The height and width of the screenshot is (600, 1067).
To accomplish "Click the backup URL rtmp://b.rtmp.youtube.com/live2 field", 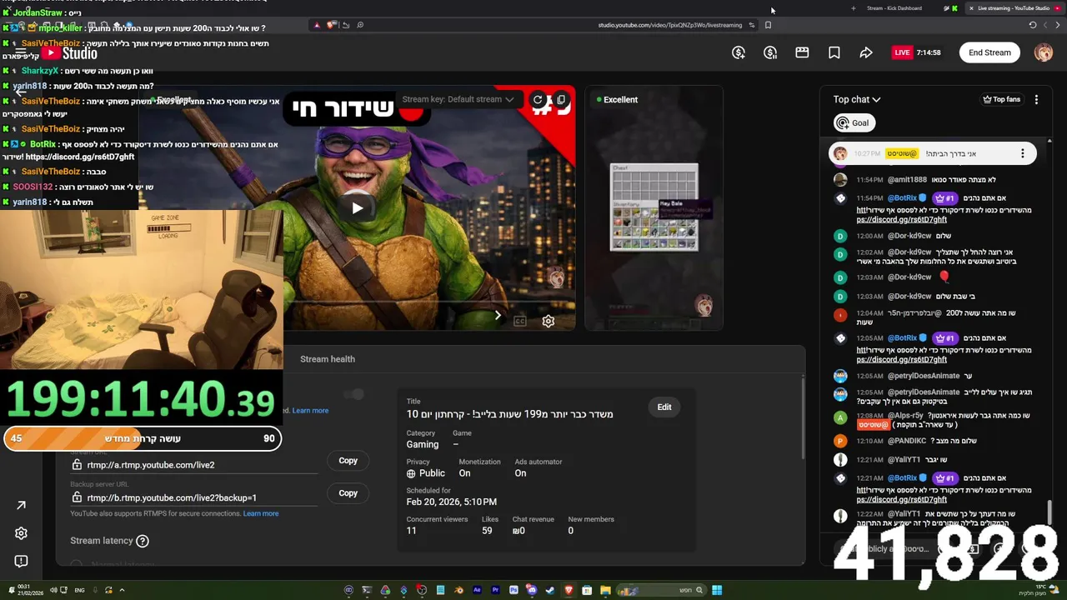I will (194, 497).
